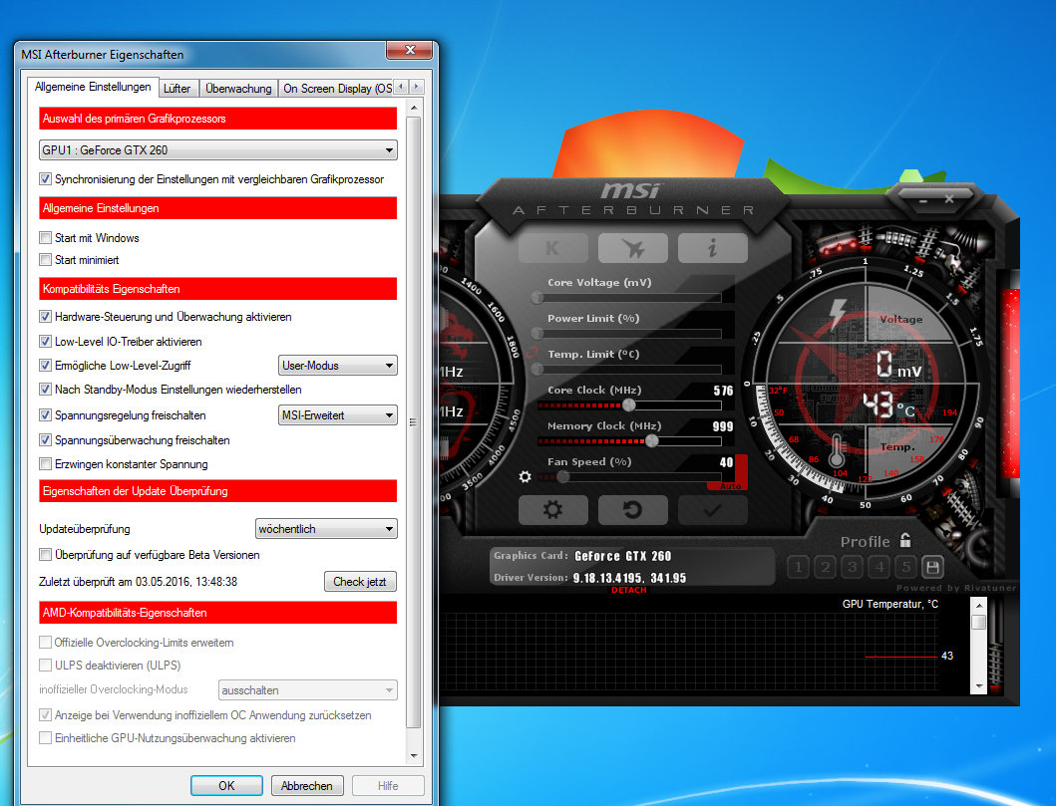The height and width of the screenshot is (806, 1056).
Task: Select the Allgemeine Einstellungen tab
Action: click(93, 87)
